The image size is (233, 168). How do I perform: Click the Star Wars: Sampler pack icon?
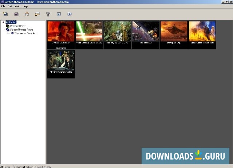coord(12,33)
